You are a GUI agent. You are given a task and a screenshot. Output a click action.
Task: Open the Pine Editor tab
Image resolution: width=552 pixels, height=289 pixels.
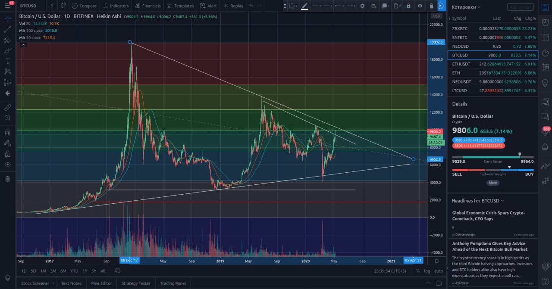(101, 283)
